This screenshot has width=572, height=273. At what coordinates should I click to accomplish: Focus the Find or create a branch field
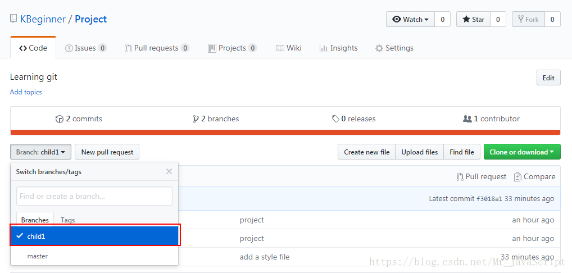94,196
